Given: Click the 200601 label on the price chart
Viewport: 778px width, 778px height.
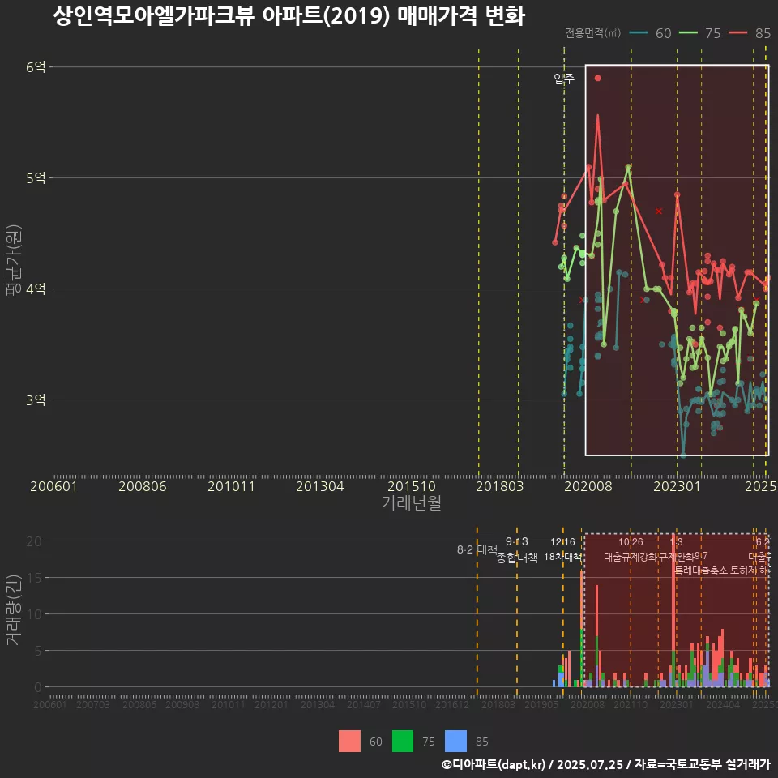Looking at the screenshot, I should [53, 486].
